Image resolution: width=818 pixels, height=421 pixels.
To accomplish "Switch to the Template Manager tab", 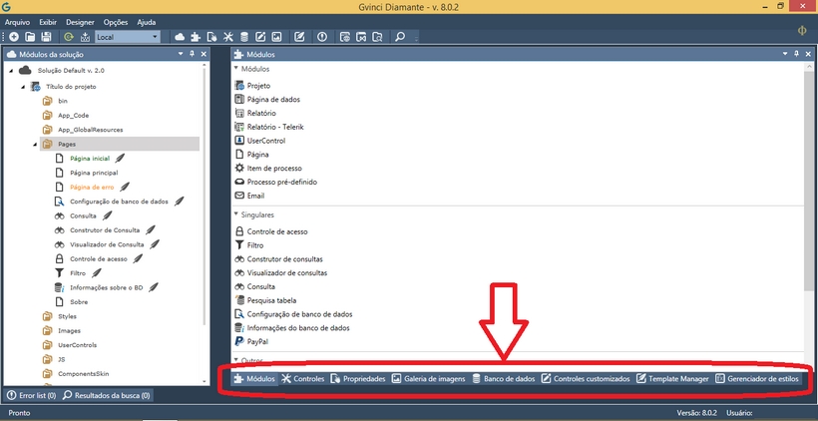I will (672, 379).
